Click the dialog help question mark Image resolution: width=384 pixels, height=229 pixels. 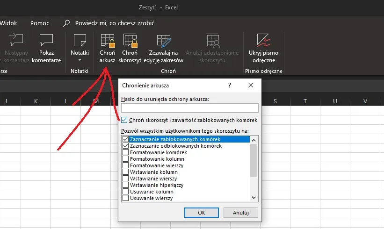230,86
